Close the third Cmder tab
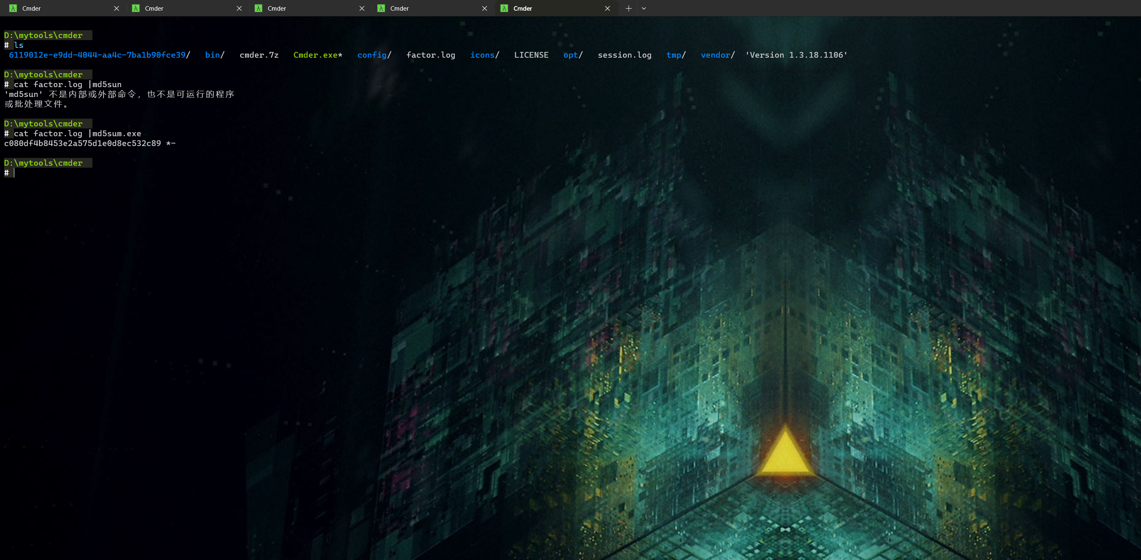The image size is (1141, 560). (x=362, y=9)
